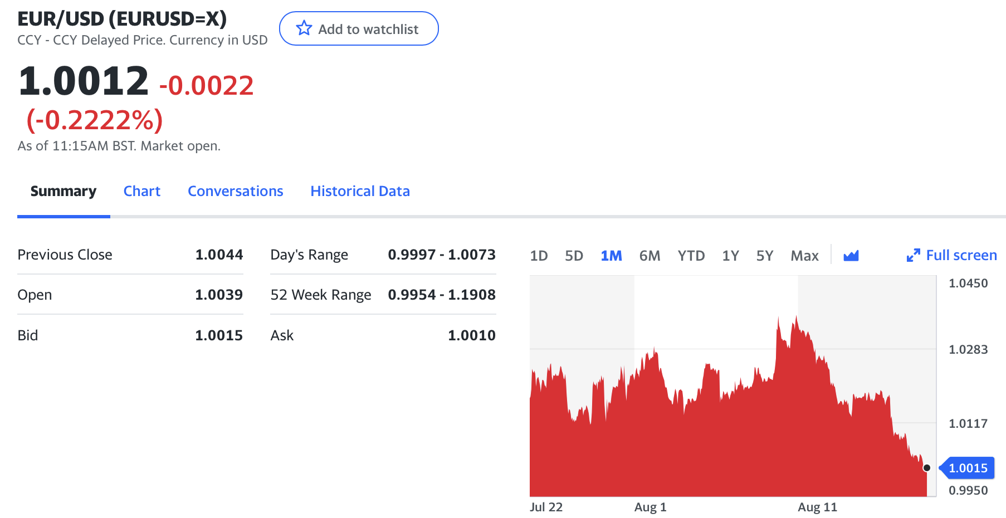The height and width of the screenshot is (518, 1006).
Task: Click the Previous Close label
Action: point(65,255)
